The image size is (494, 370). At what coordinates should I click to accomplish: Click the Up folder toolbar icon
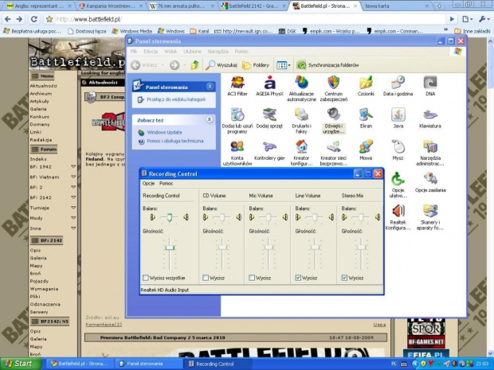(x=194, y=65)
